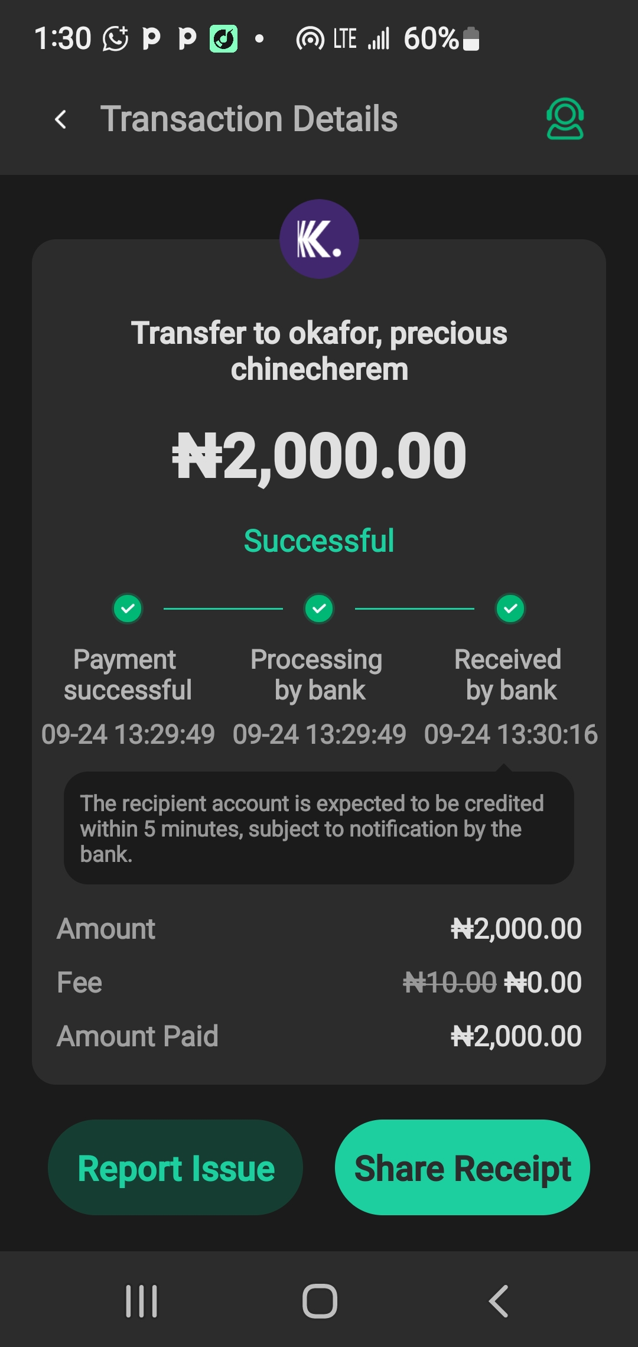
Task: Tap the progress line after Payment successful
Action: tap(223, 609)
